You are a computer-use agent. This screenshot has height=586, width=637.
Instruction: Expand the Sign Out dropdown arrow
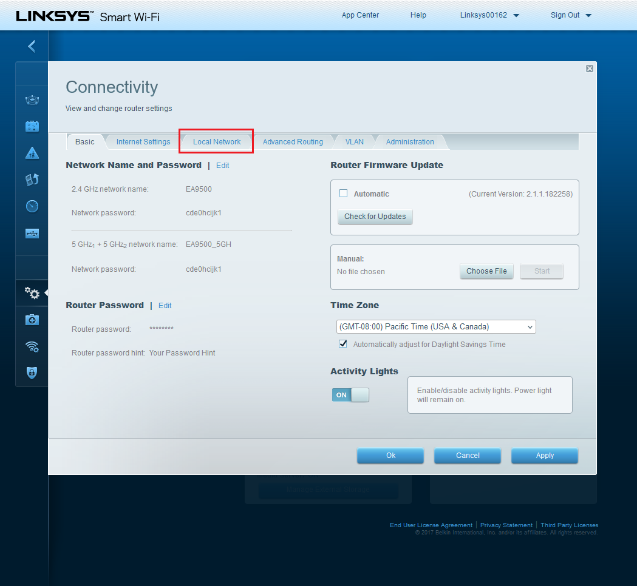pos(588,16)
